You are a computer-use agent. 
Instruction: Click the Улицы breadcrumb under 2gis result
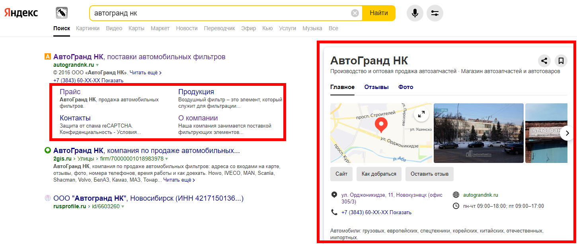[86, 159]
